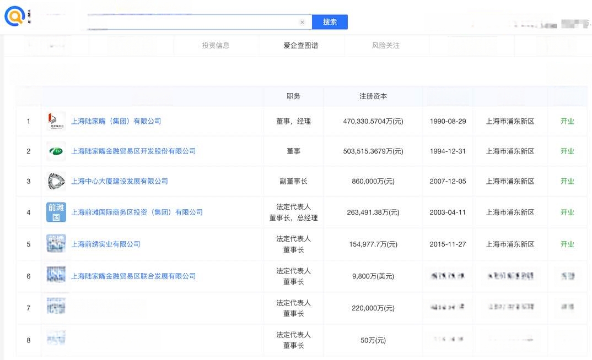Select the 50万(元) capital cell
This screenshot has height=360, width=592.
pyautogui.click(x=373, y=340)
